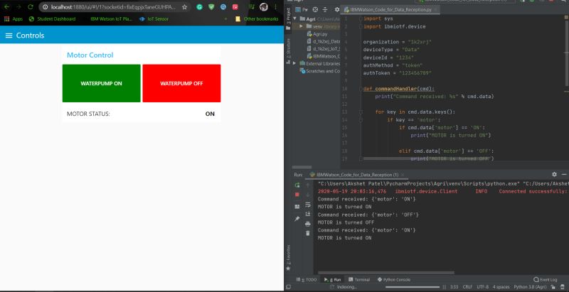Pin the run tab with the pin icon
The width and height of the screenshot is (569, 292).
click(297, 219)
